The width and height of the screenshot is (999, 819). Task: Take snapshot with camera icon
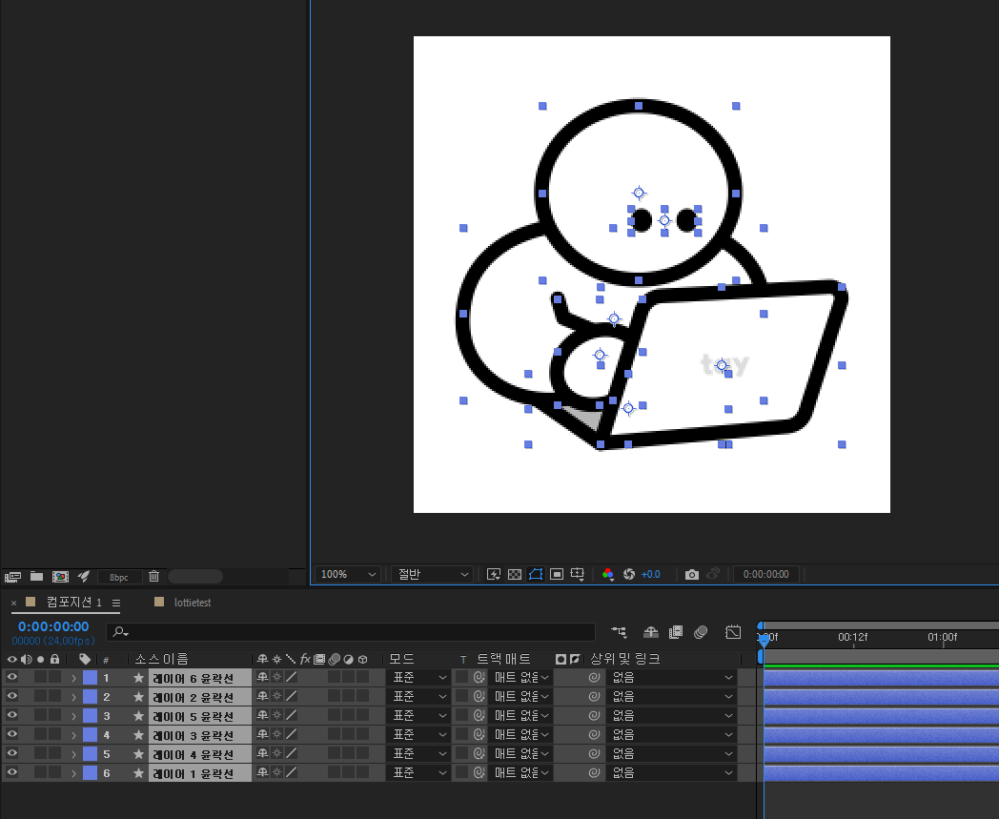[691, 574]
